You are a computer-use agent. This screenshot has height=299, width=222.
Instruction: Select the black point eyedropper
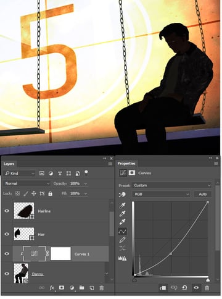pos(123,206)
